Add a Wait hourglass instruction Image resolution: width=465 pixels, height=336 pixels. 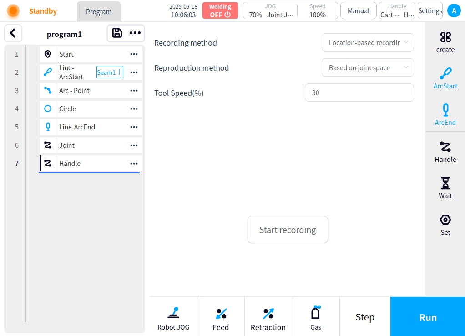point(445,188)
